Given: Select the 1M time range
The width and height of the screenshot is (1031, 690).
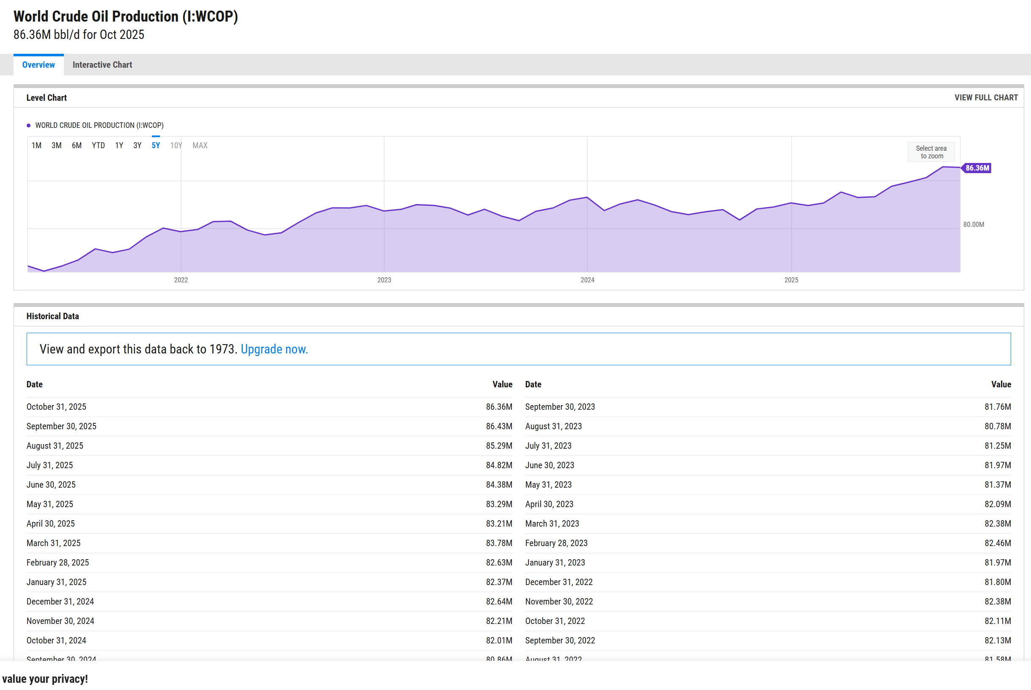Looking at the screenshot, I should 36,145.
